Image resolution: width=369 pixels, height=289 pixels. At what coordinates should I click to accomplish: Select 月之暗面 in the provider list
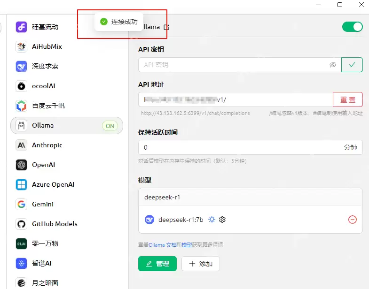[67, 282]
